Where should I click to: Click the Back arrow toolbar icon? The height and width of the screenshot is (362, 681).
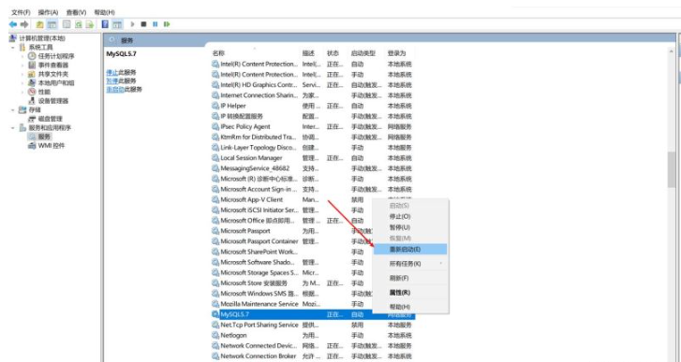pos(13,24)
